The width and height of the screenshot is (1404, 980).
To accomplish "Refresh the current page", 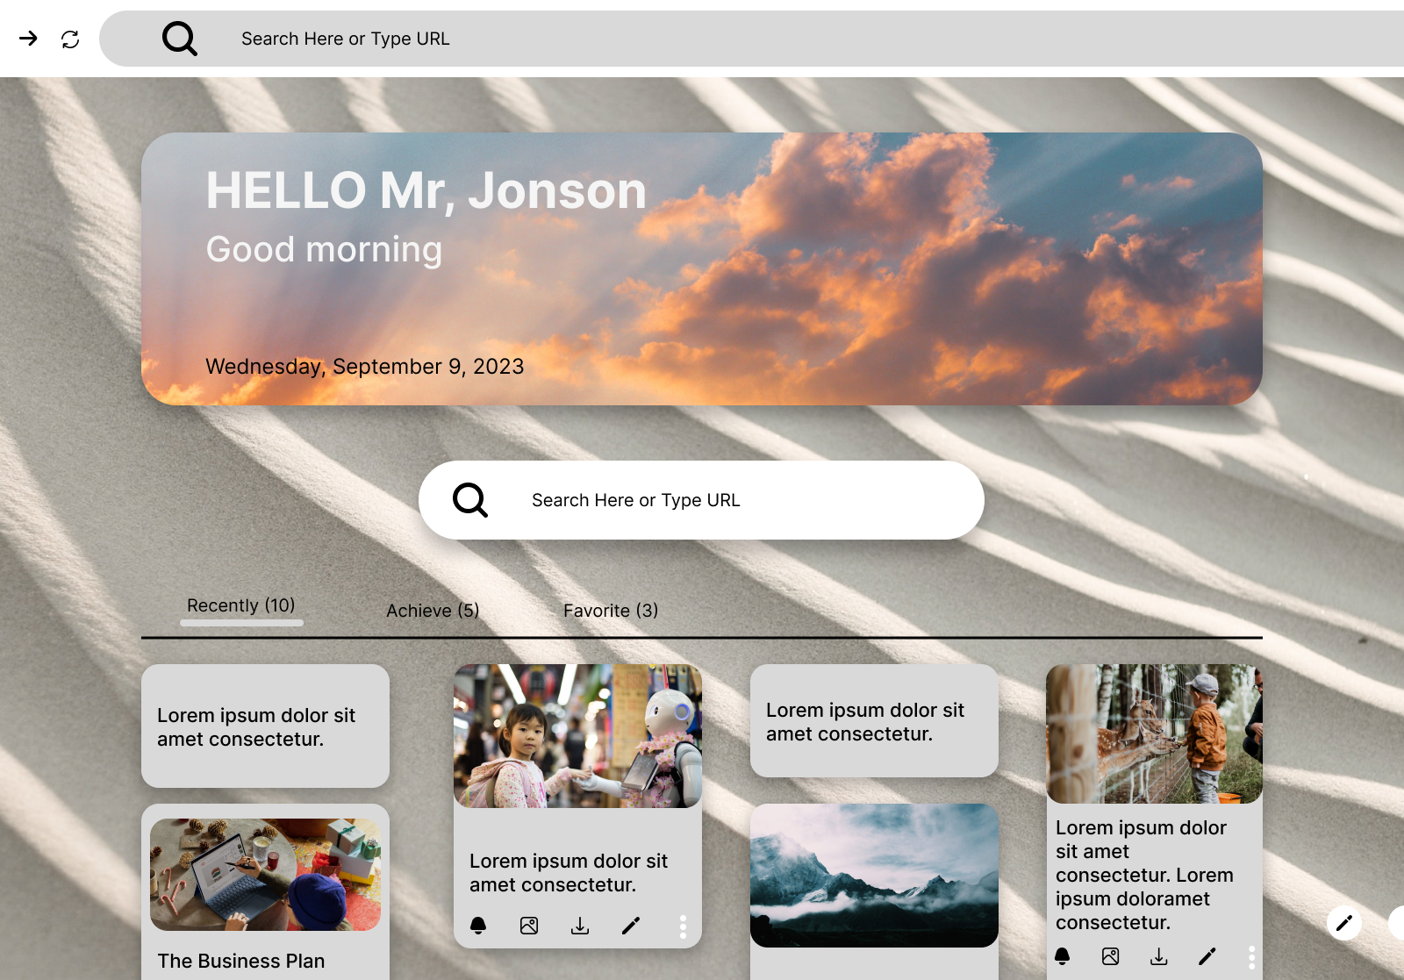I will (x=70, y=39).
